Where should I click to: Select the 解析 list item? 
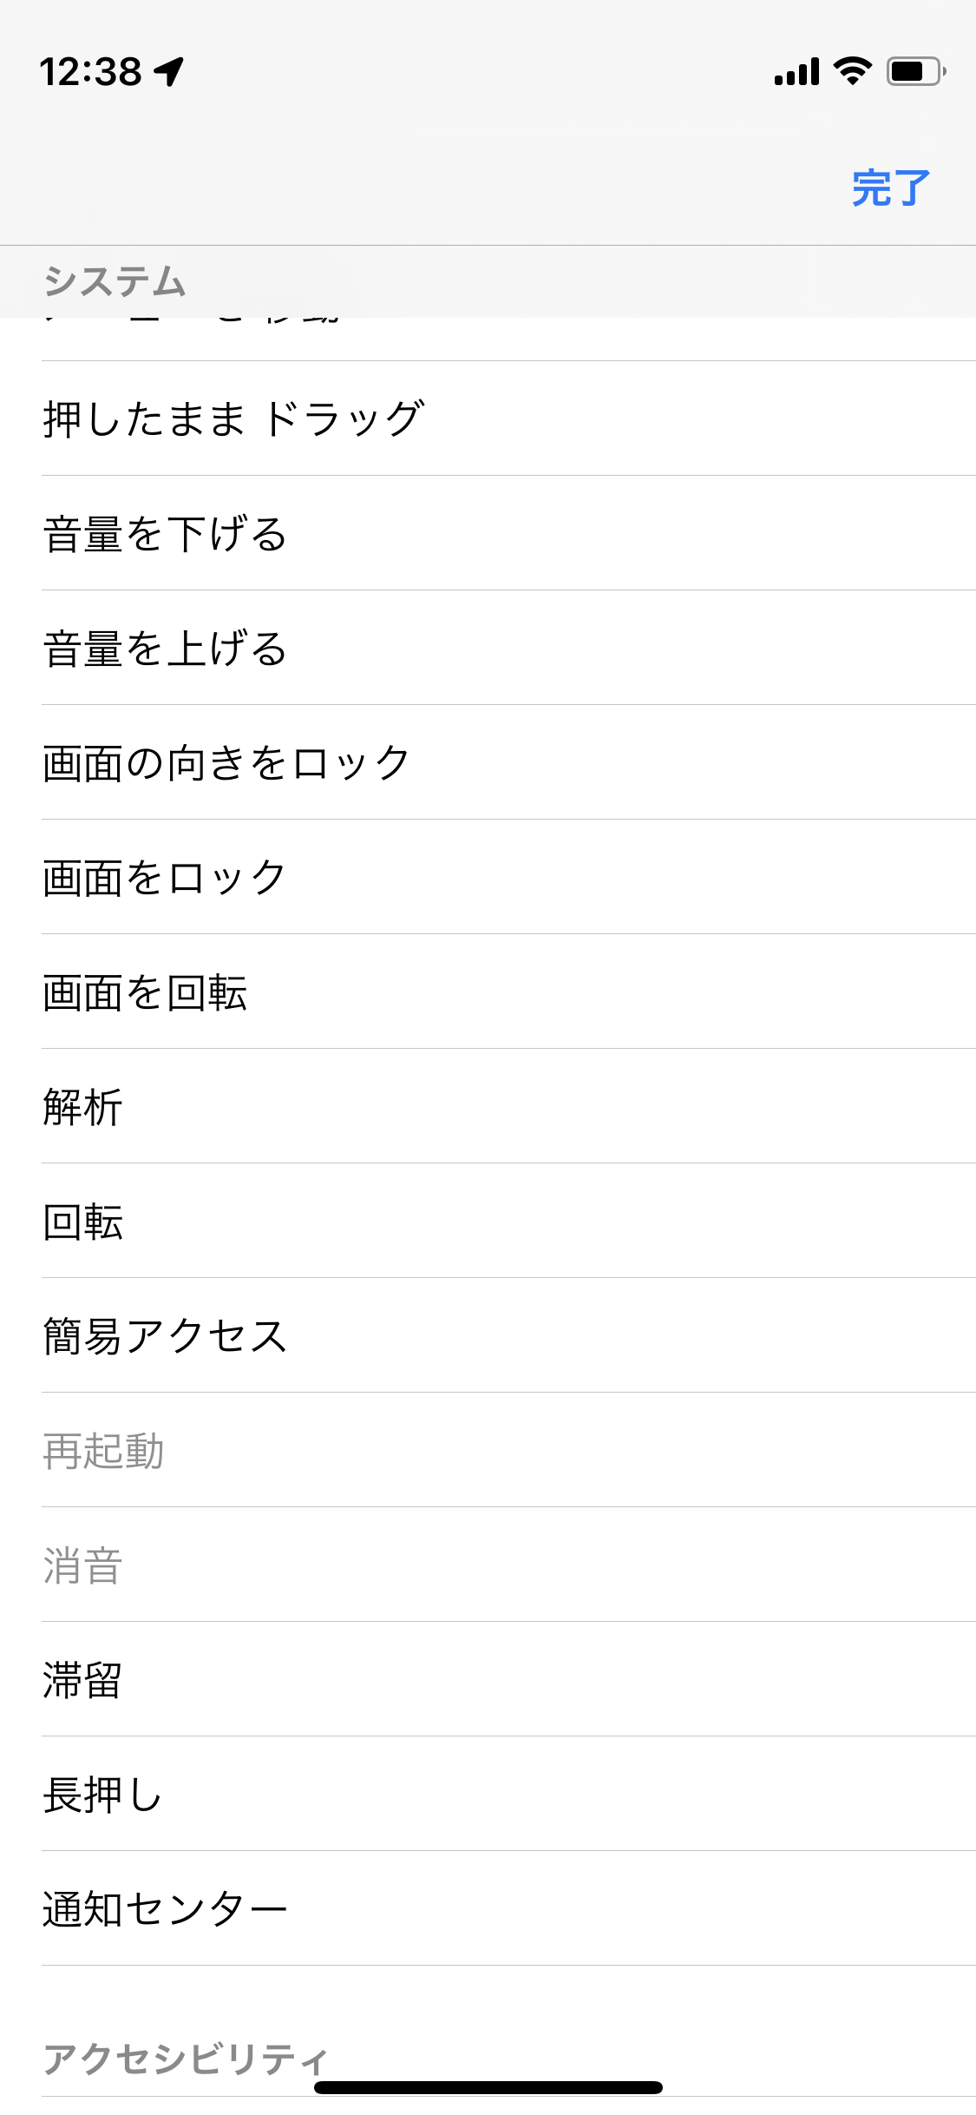point(83,1106)
